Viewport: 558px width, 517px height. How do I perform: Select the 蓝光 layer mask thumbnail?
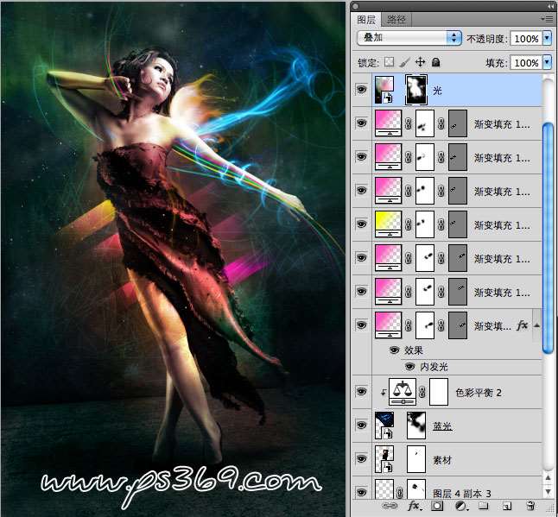pos(416,426)
